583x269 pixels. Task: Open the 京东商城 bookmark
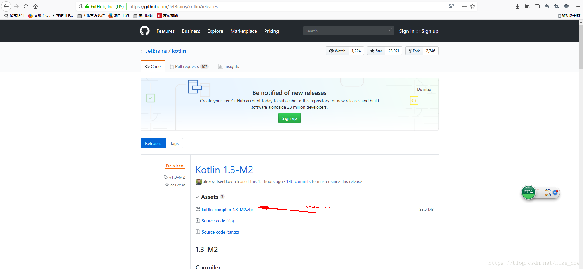[167, 16]
